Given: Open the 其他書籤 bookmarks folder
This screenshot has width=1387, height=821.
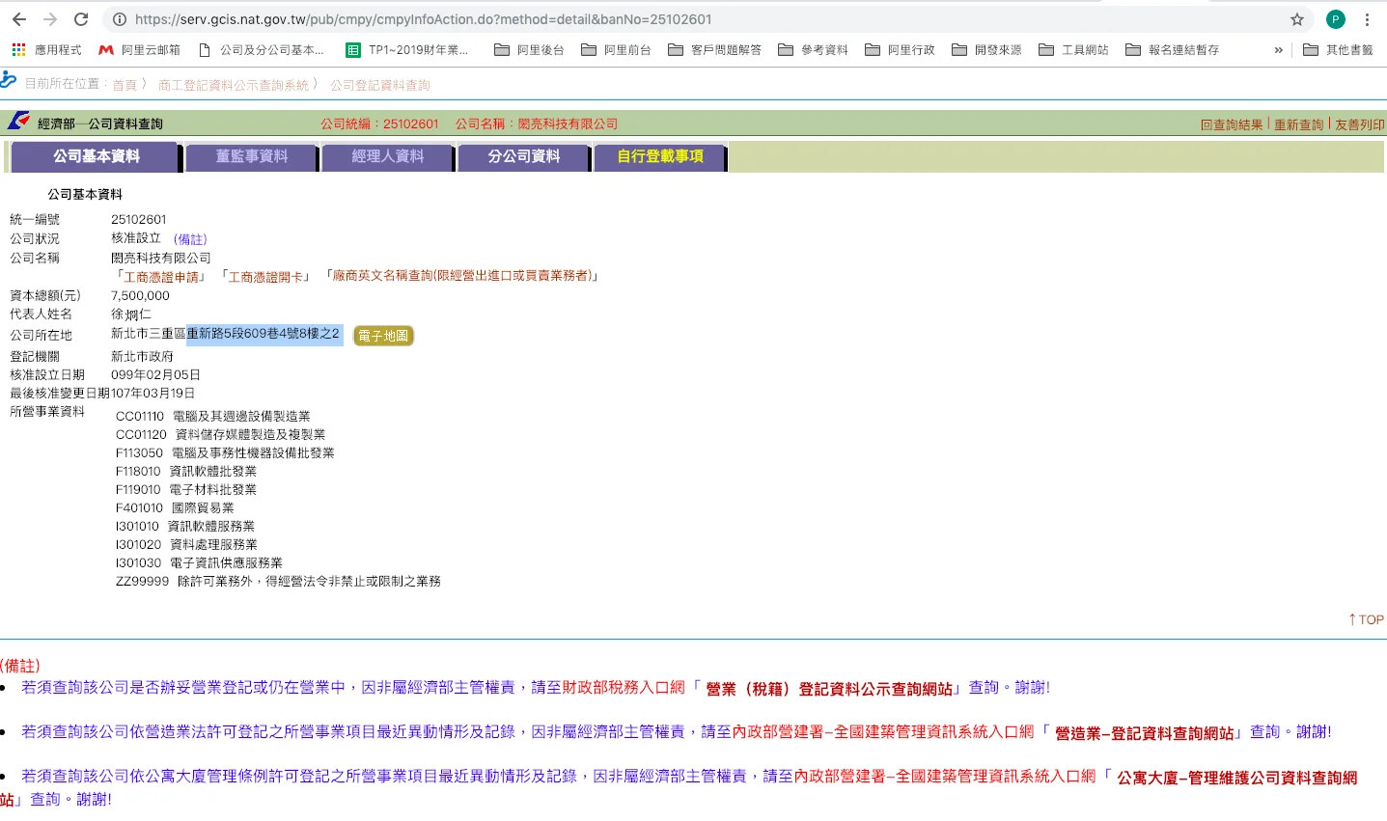Looking at the screenshot, I should [1338, 50].
